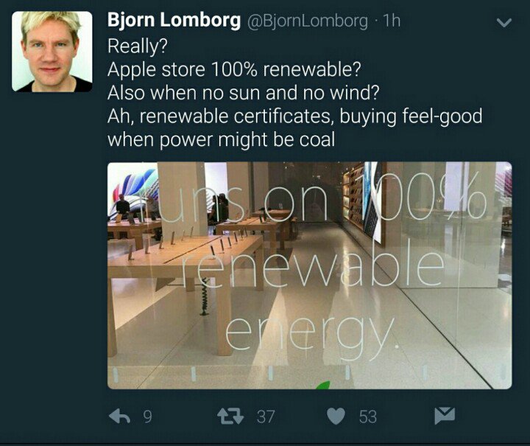Select the "Ah, renewable certificates" text line

[294, 116]
